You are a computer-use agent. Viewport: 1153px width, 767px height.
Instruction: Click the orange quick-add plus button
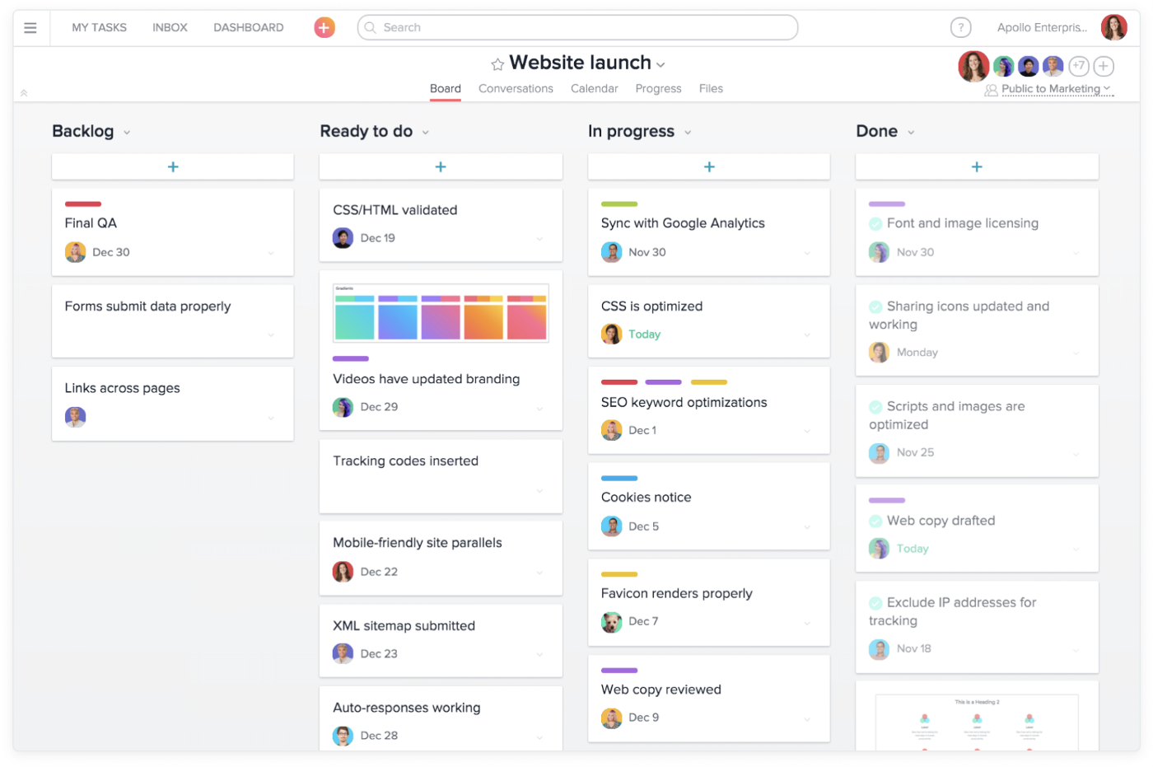pos(324,28)
